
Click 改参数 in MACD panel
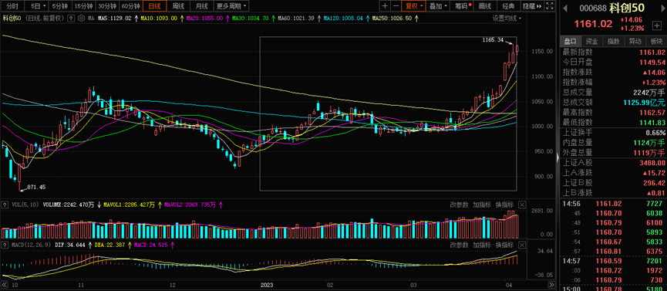(460, 245)
